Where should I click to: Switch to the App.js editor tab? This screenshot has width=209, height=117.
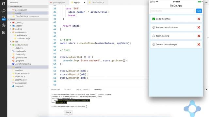pyautogui.click(x=77, y=3)
